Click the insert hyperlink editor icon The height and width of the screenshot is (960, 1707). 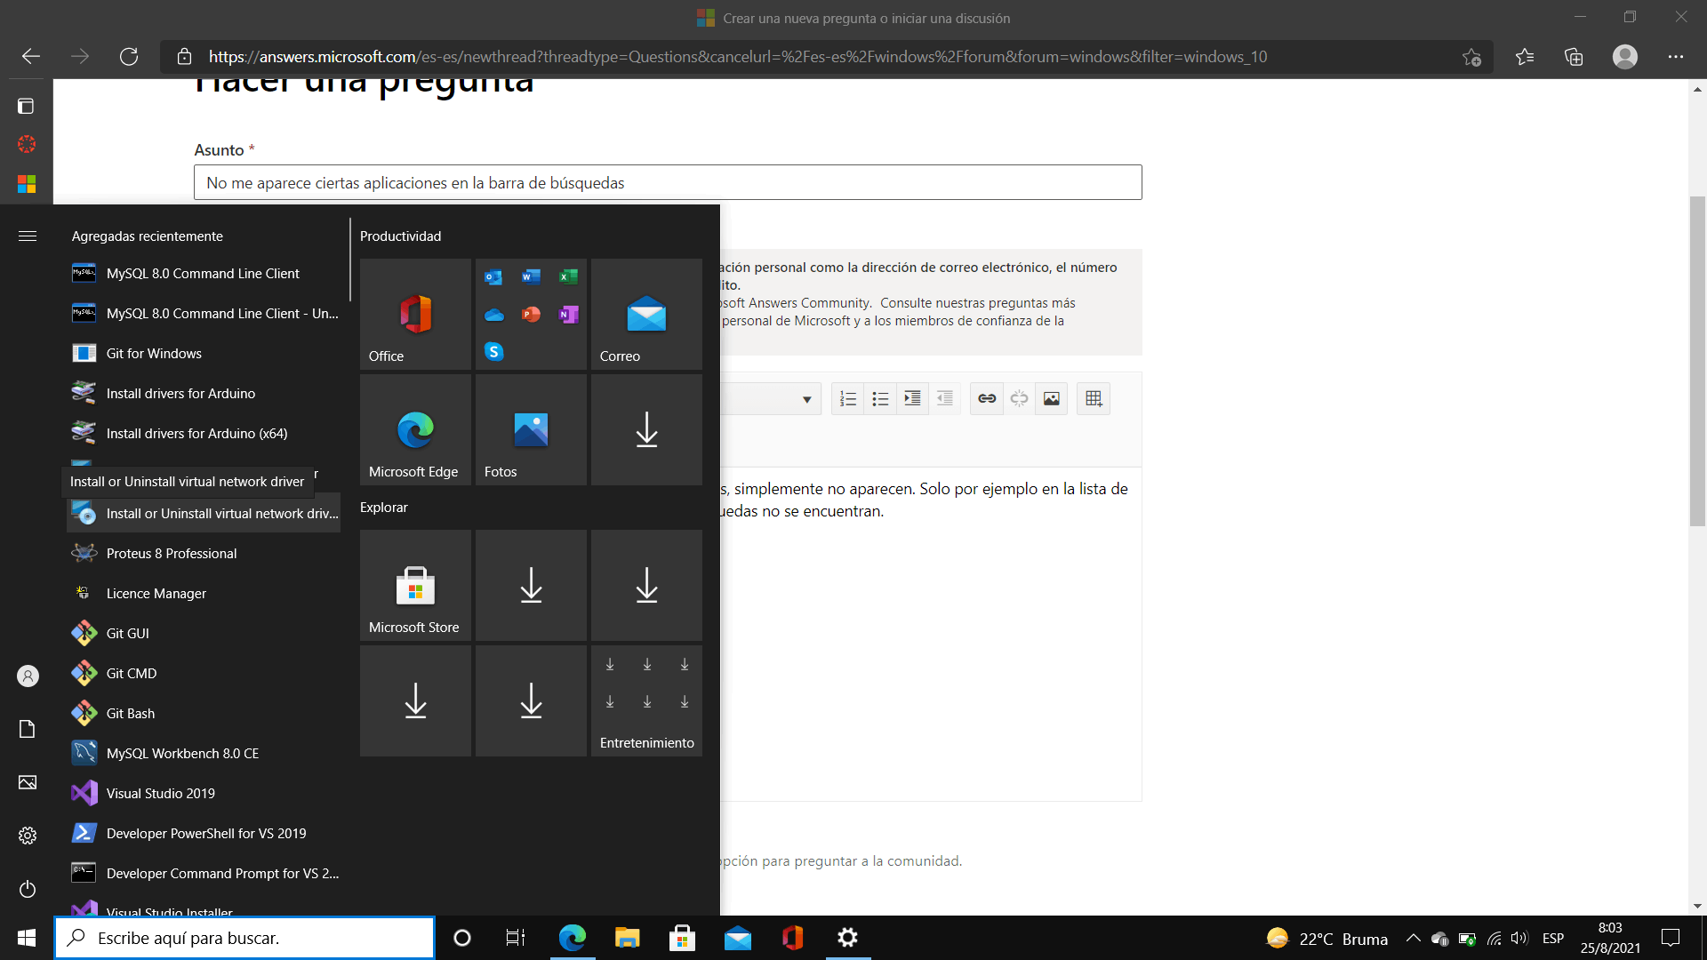coord(987,398)
